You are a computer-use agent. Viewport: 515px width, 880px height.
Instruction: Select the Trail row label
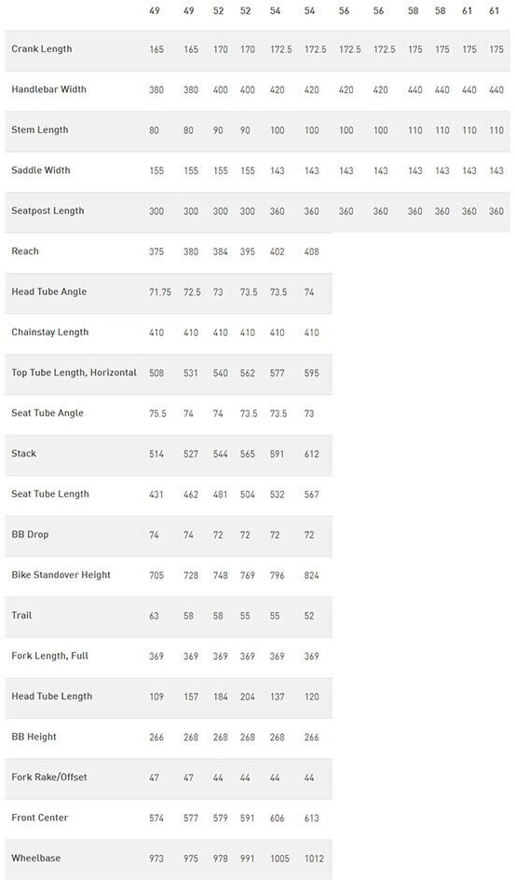21,616
